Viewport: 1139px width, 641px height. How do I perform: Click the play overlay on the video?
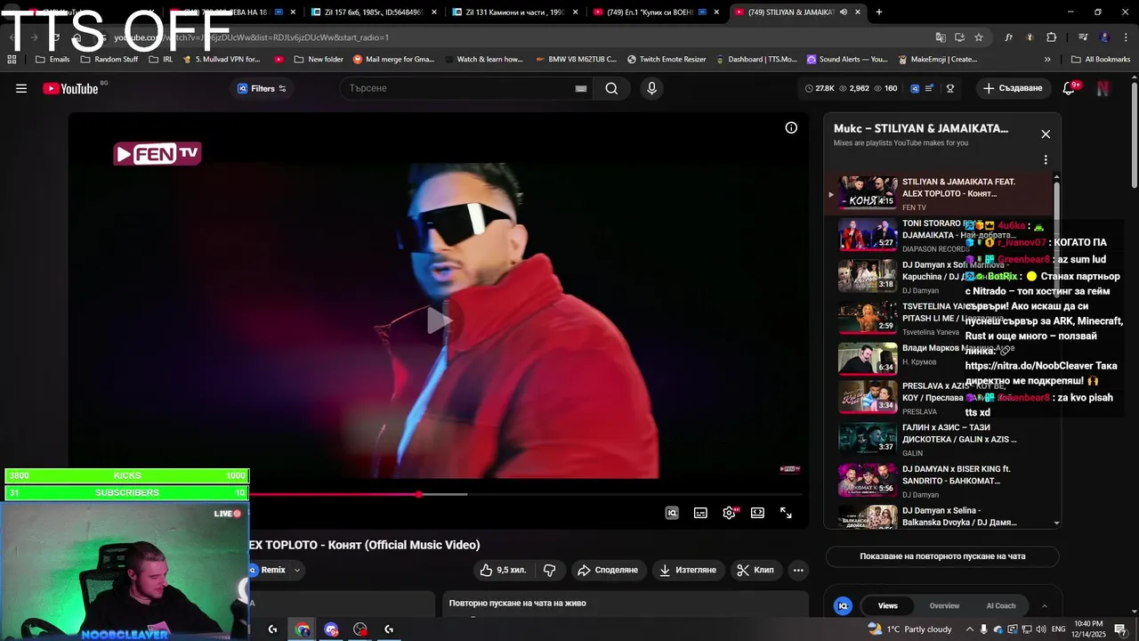(x=439, y=320)
